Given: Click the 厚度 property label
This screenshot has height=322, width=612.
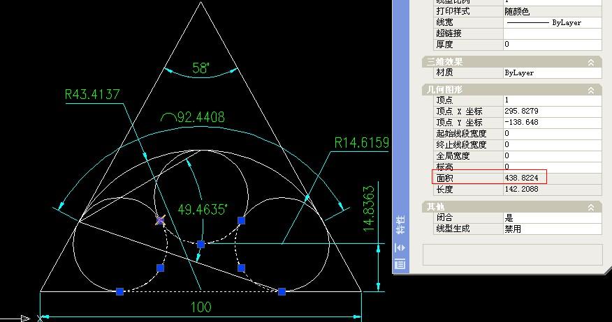Looking at the screenshot, I should click(x=444, y=45).
